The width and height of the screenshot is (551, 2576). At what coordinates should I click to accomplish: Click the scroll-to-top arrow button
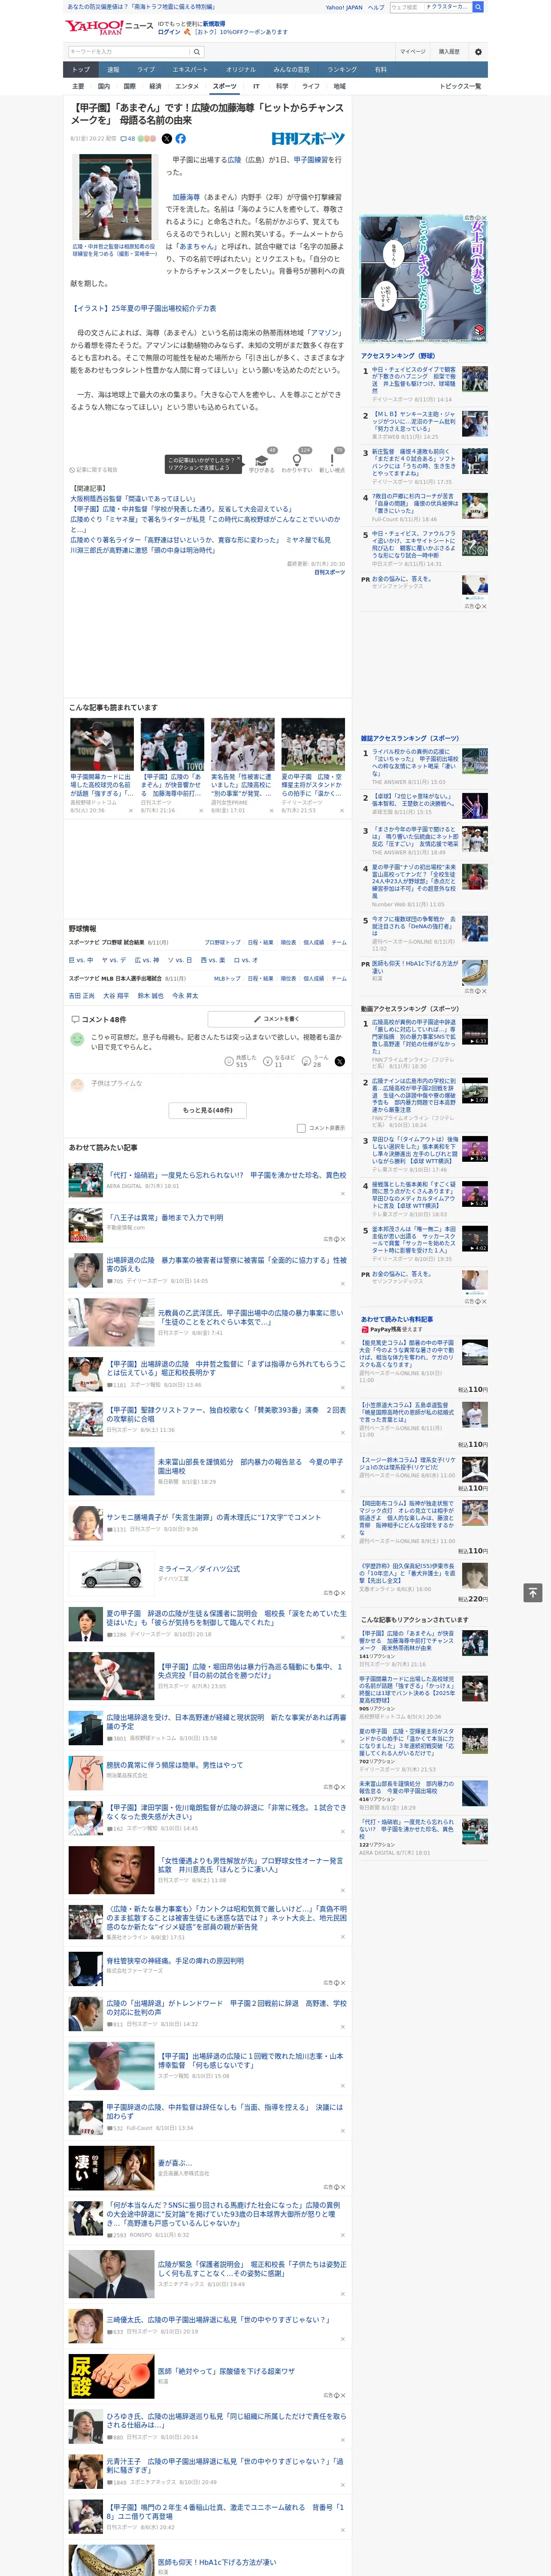tap(533, 1593)
